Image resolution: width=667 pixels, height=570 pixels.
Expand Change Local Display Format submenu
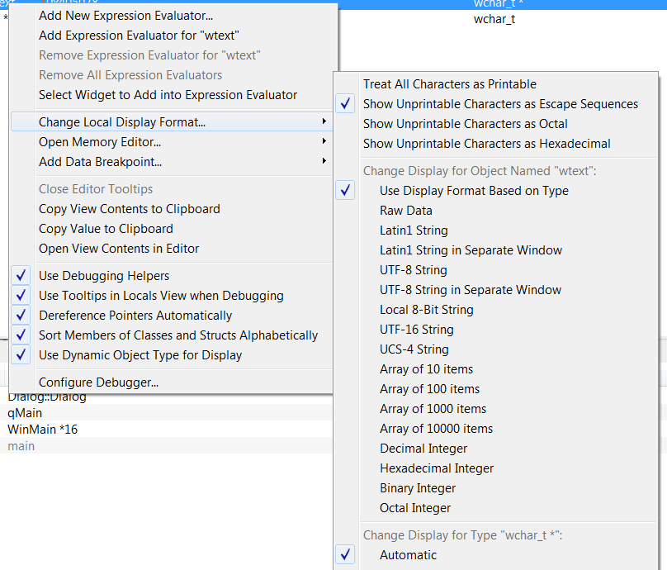[x=122, y=122]
